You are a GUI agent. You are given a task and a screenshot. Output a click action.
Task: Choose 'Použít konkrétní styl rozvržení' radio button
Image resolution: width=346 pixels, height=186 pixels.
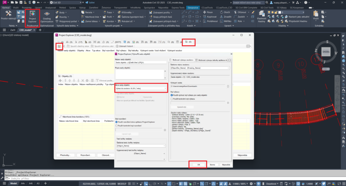tap(117, 125)
